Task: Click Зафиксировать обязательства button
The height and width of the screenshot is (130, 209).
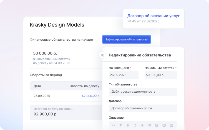Action: [127, 40]
